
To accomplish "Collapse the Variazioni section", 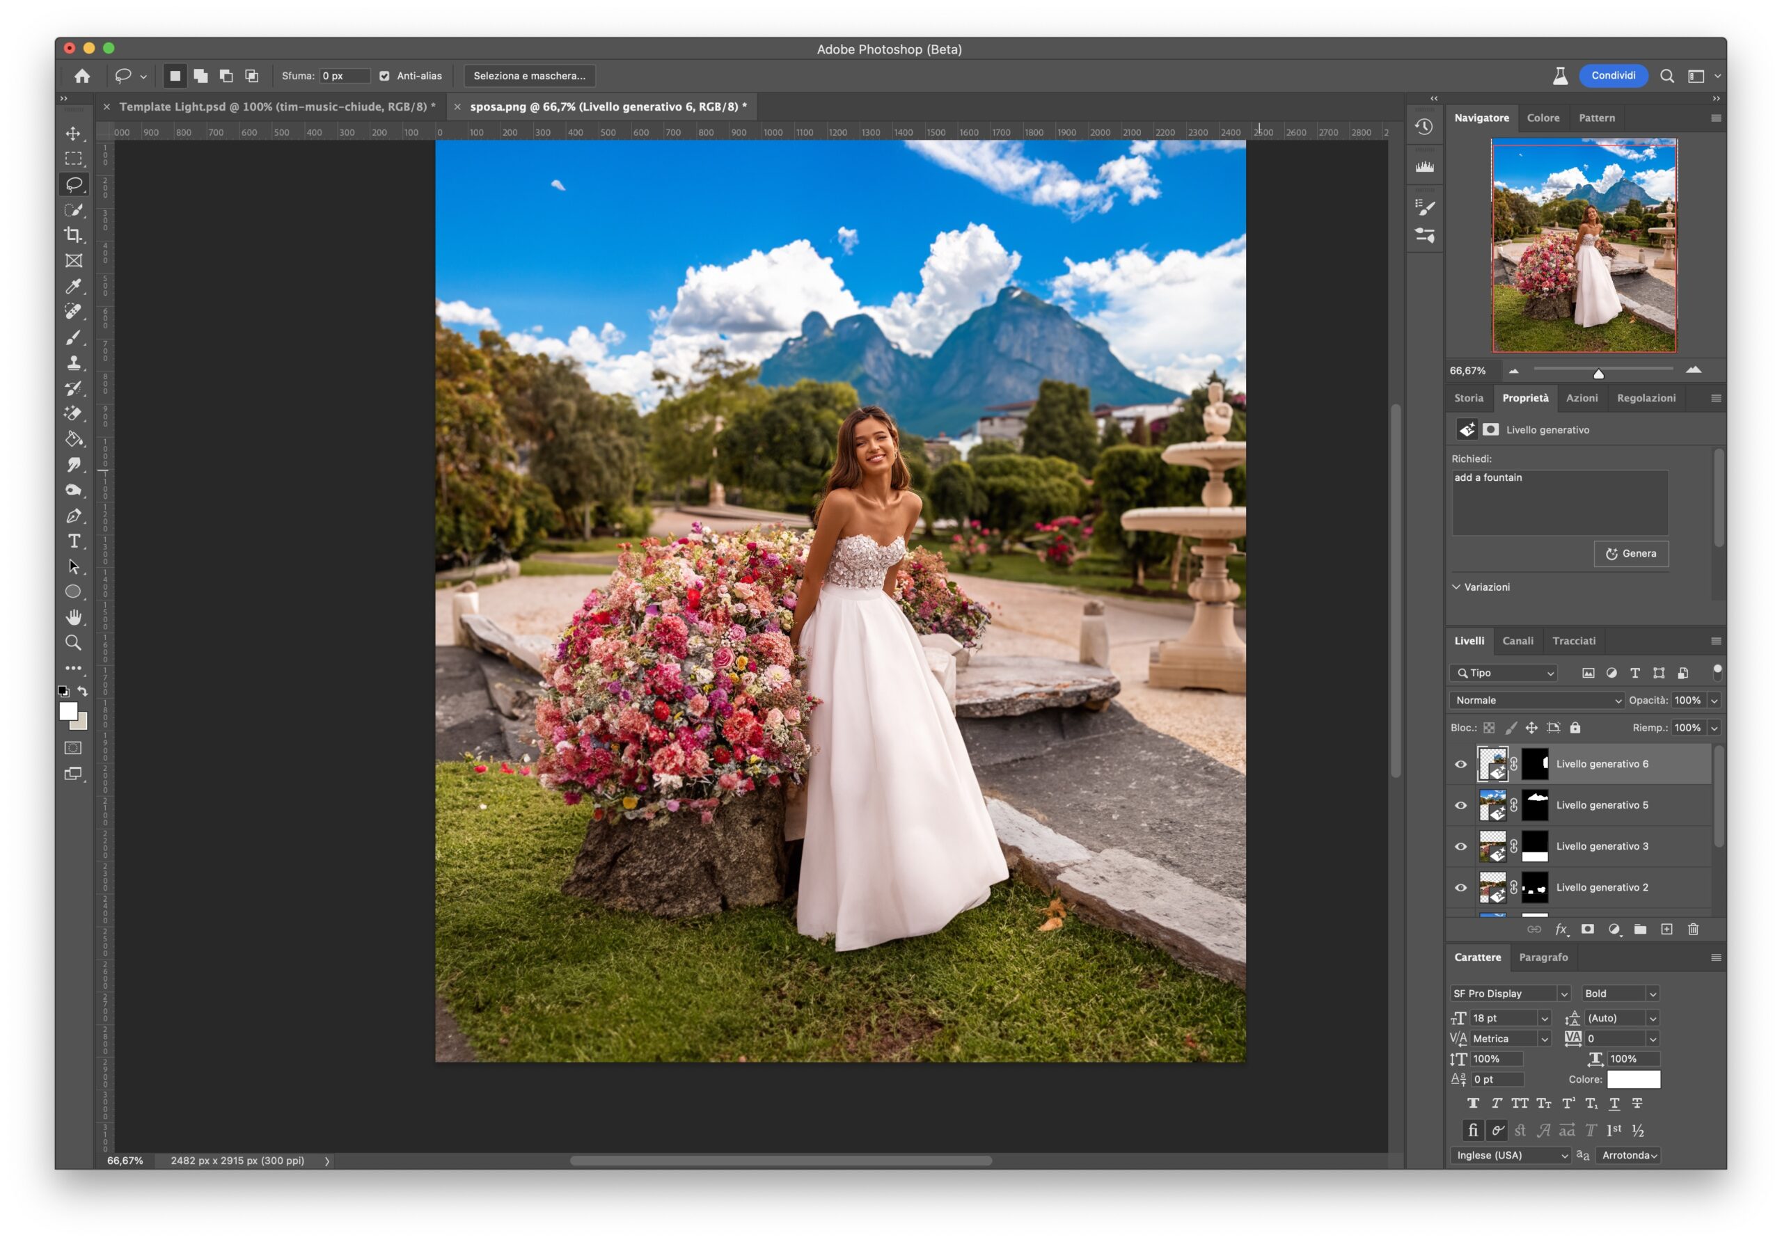I will pos(1456,587).
